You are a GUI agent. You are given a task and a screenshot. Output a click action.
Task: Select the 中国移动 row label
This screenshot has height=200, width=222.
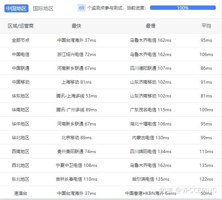(20, 82)
